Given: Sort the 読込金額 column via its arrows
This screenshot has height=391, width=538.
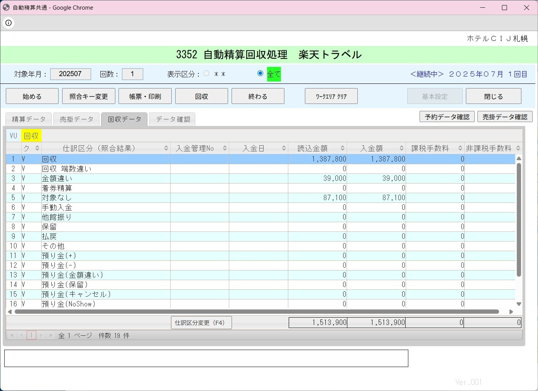Looking at the screenshot, I should tap(342, 148).
